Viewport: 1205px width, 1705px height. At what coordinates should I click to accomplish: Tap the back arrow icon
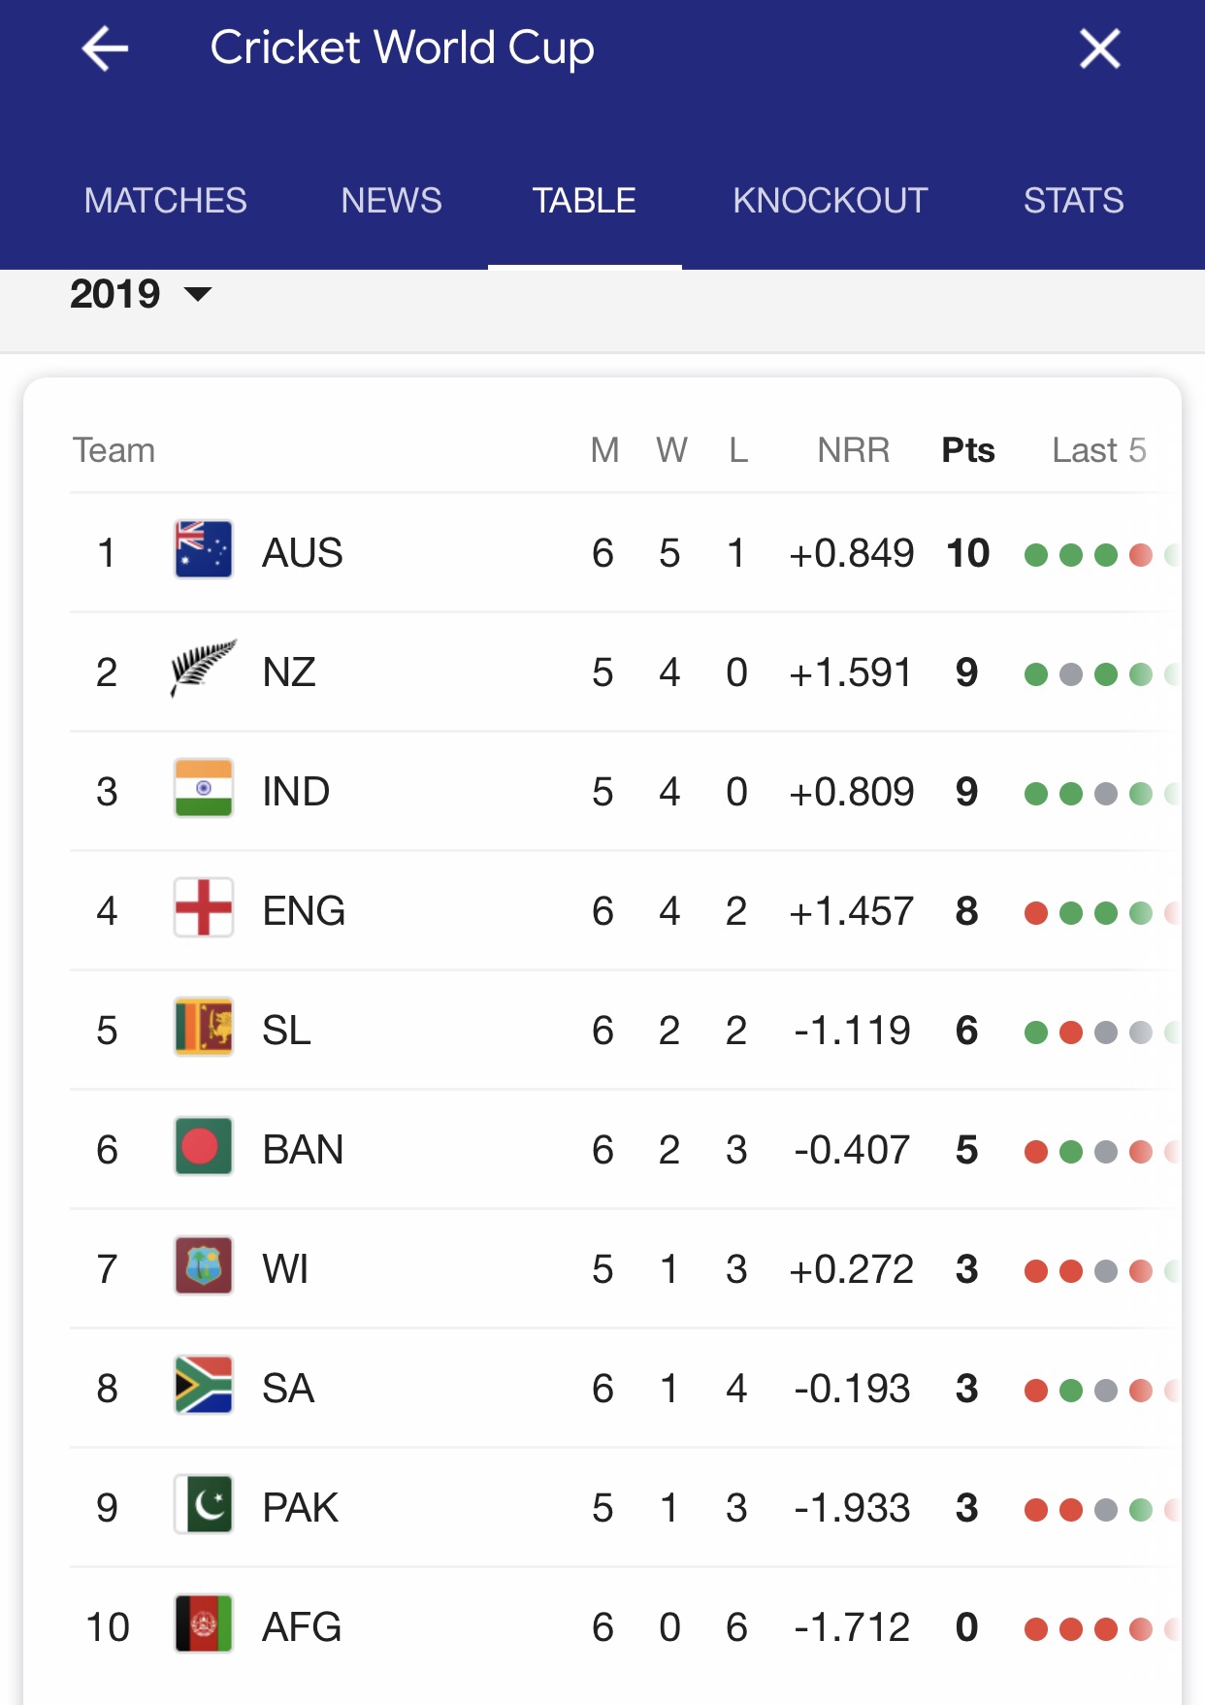(x=105, y=49)
